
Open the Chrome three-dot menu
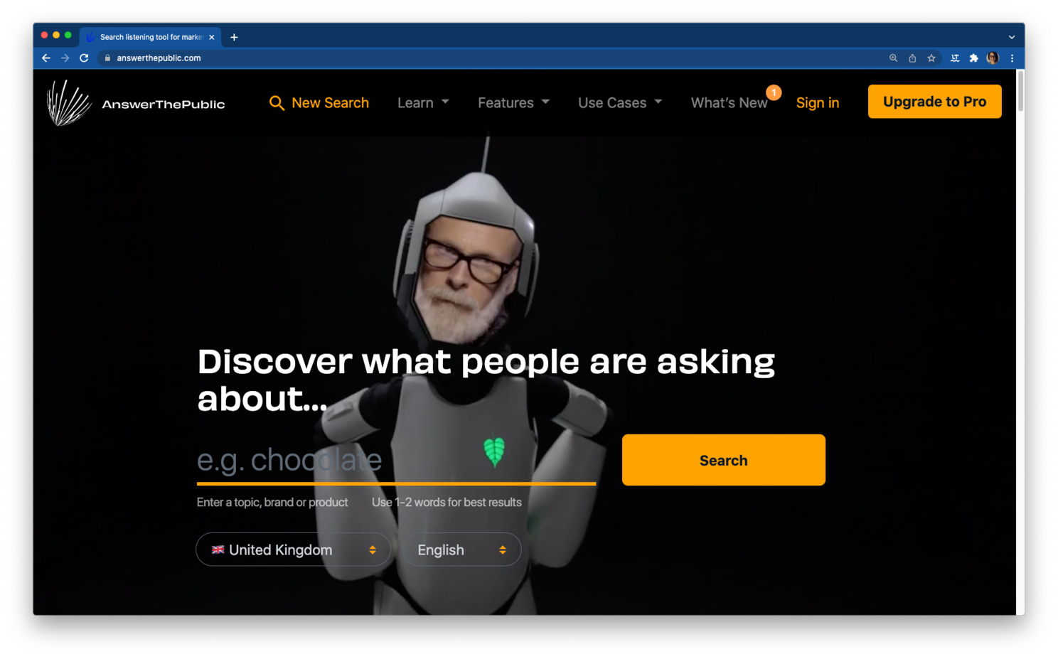point(1012,58)
